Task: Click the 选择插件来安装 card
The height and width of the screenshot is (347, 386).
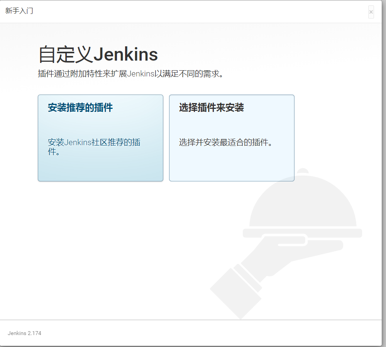Action: [x=232, y=138]
